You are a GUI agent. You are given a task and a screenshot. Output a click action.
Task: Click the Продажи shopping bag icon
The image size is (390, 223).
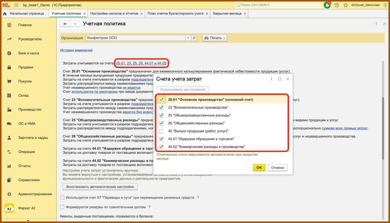point(9,67)
